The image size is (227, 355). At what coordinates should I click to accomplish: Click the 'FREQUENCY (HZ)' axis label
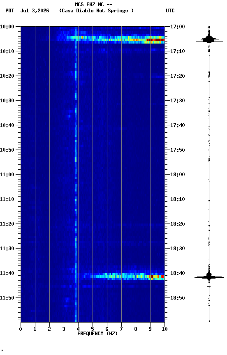pos(97,334)
